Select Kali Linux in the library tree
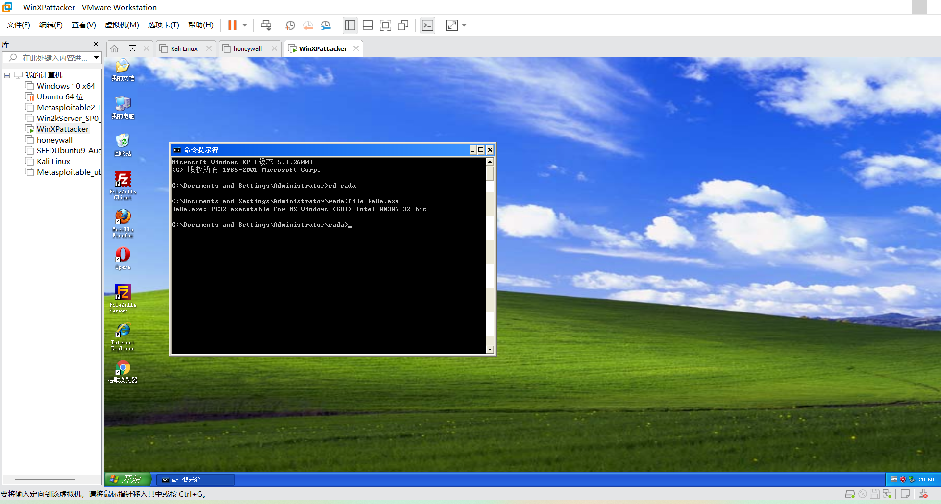This screenshot has width=941, height=504. [x=53, y=162]
